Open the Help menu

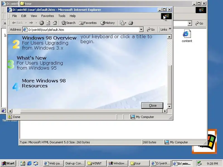[73, 16]
